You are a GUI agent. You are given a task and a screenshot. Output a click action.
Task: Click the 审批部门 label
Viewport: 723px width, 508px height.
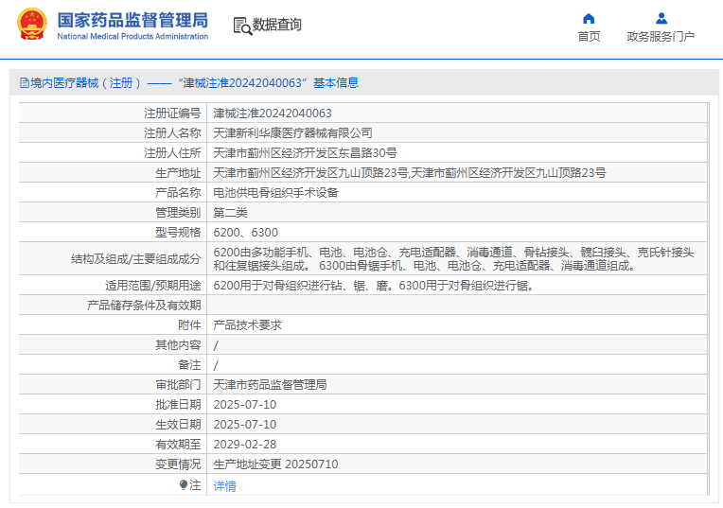(178, 385)
